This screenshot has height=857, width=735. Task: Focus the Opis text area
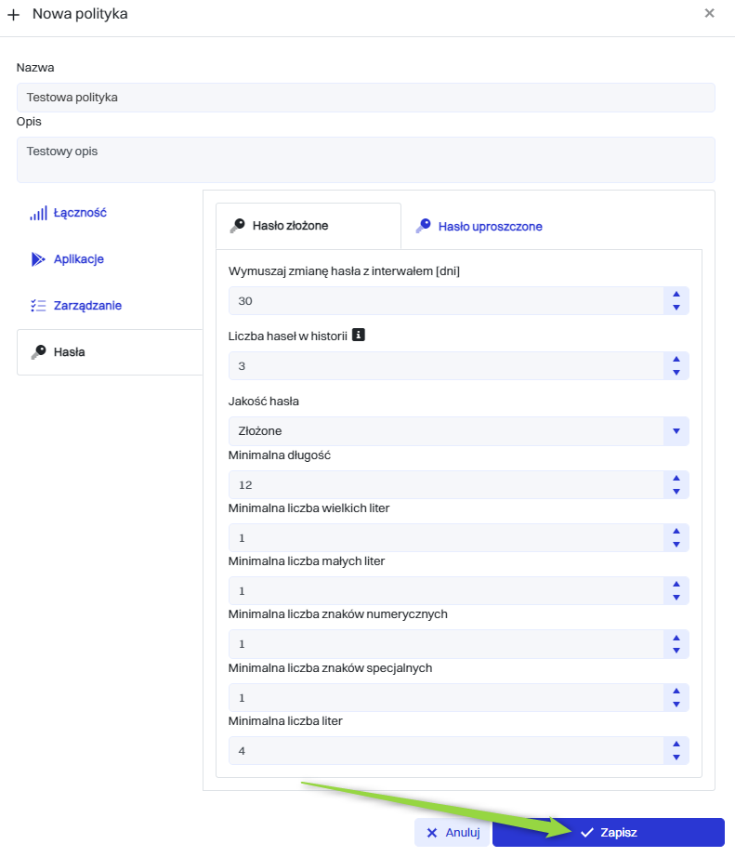coord(365,160)
